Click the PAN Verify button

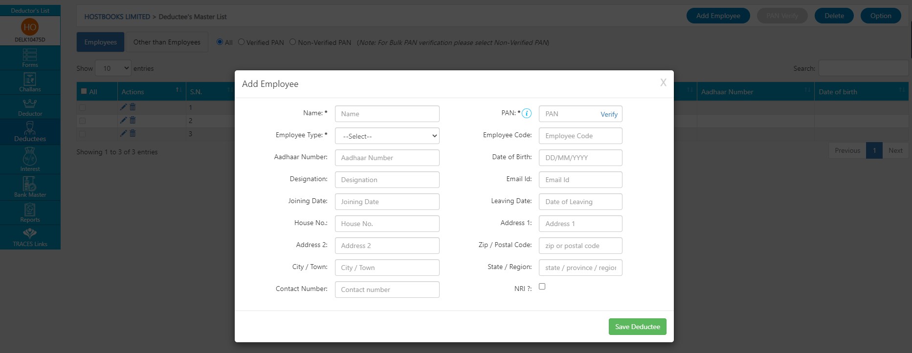tap(782, 16)
